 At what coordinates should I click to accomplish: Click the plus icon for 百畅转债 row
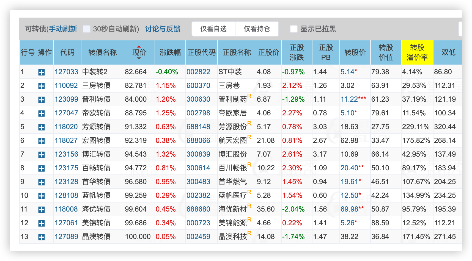[42, 168]
